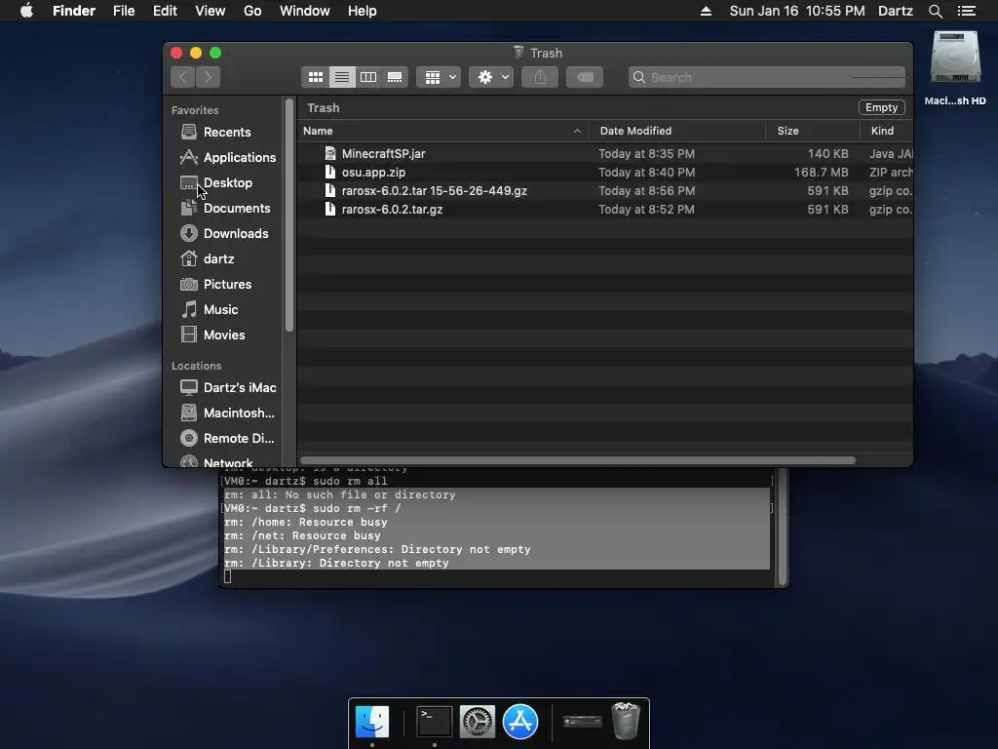This screenshot has height=749, width=998.
Task: Select Network in sidebar
Action: tap(216, 462)
